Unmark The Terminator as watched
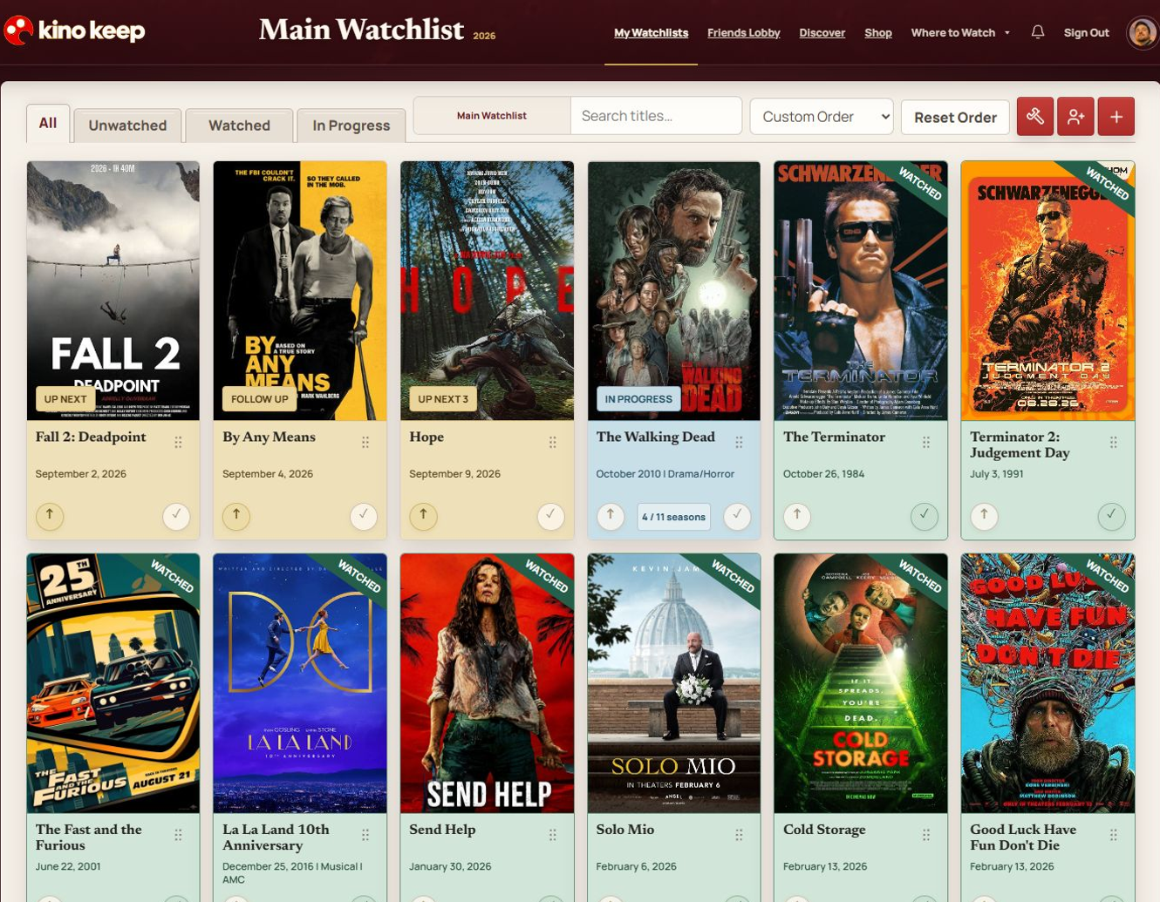The image size is (1160, 902). point(925,516)
